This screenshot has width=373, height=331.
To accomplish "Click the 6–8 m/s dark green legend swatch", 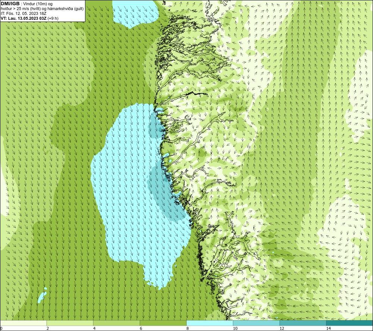I will coord(163,323).
